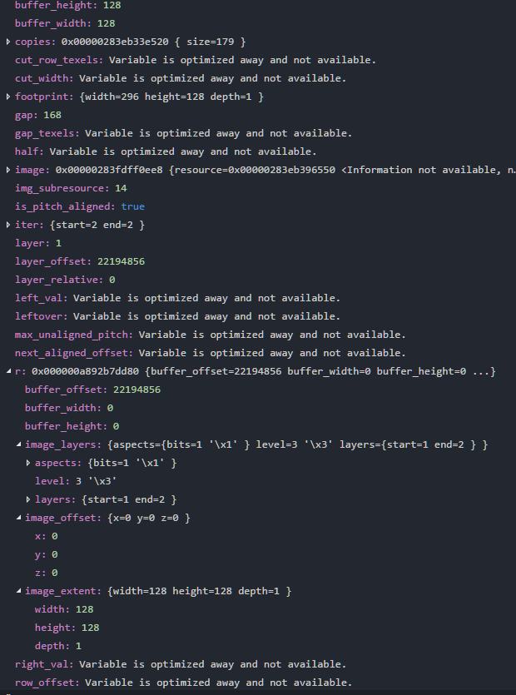Expand the aspects child node

click(28, 462)
